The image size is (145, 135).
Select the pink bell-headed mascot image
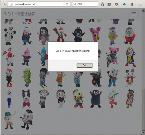(27, 57)
